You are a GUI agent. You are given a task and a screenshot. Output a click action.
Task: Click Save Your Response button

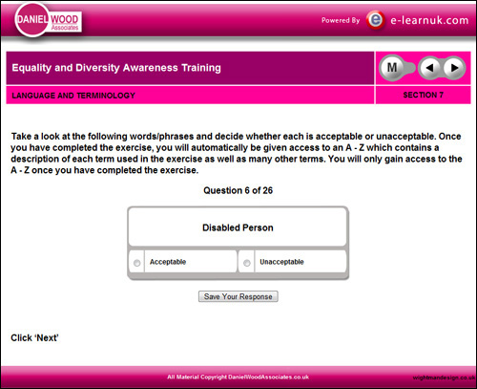click(238, 296)
